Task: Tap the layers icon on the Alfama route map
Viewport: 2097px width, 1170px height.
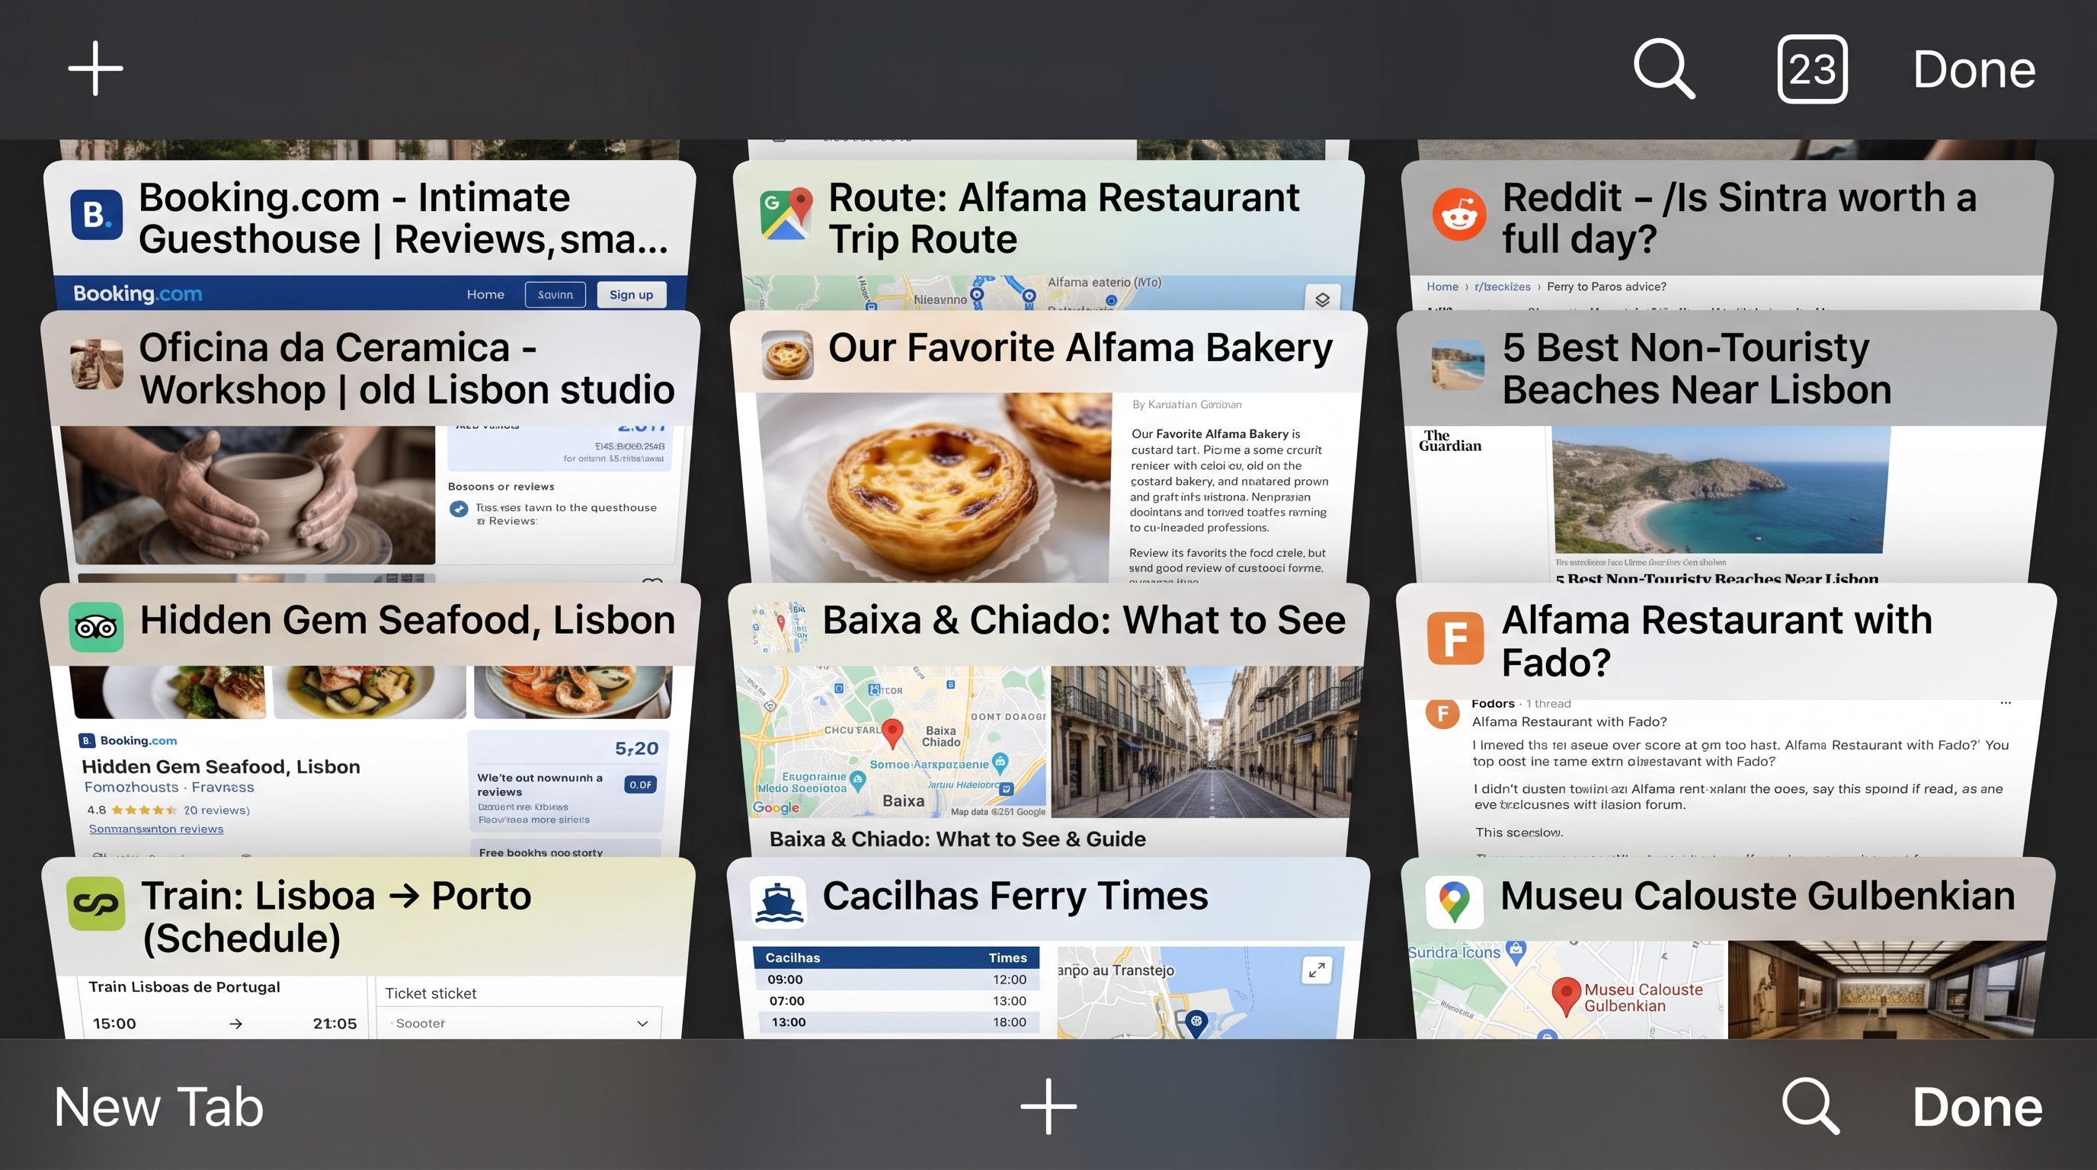Action: pos(1322,299)
